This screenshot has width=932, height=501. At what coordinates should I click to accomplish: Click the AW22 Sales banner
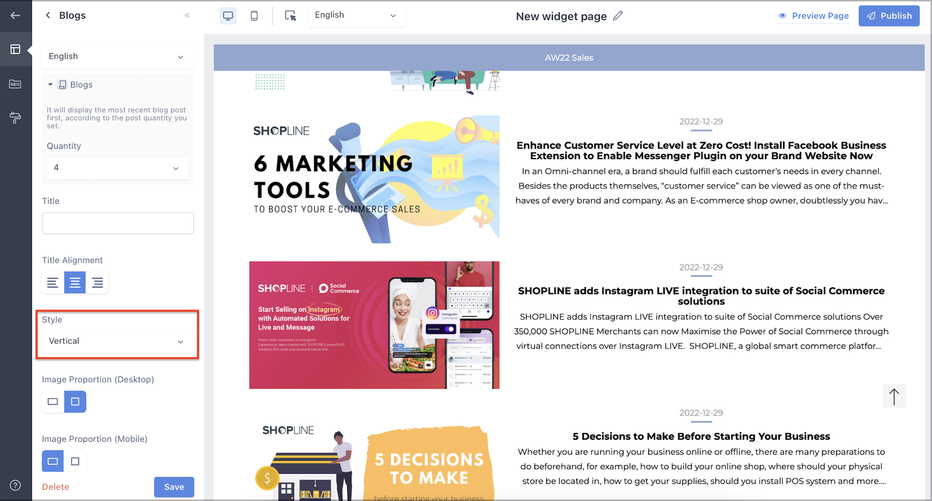point(569,58)
